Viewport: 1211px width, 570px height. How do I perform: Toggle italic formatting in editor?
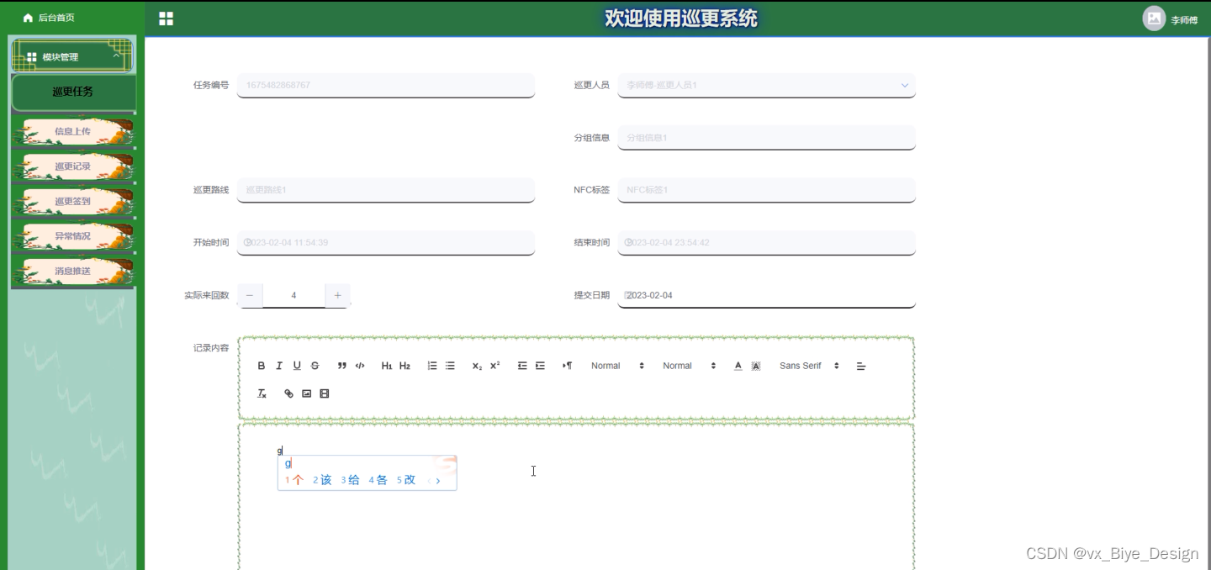[x=279, y=366]
